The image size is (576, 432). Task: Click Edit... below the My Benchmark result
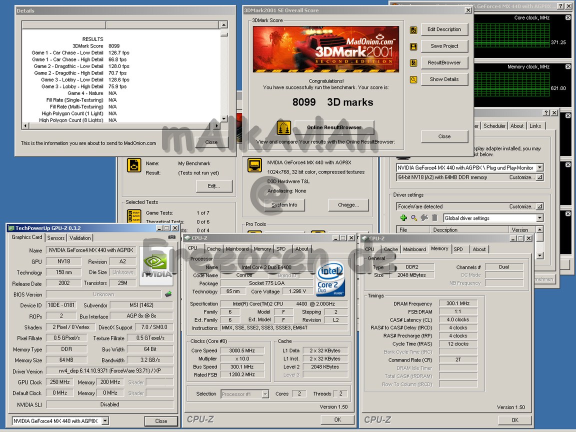point(214,186)
